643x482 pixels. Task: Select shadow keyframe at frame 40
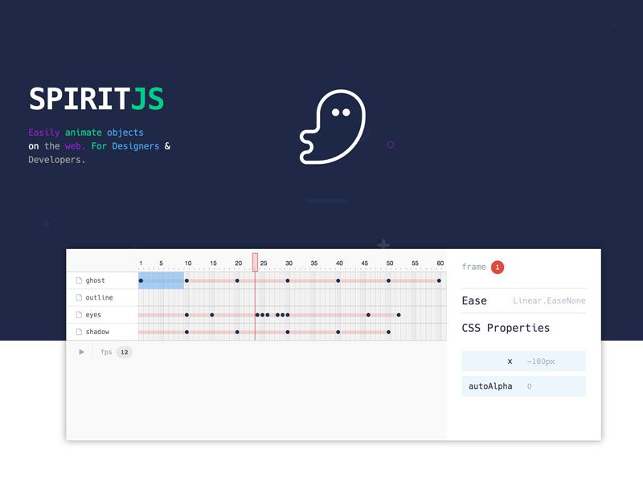click(x=338, y=332)
